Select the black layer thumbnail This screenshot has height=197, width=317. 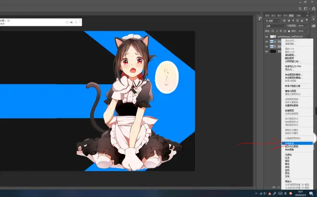(x=273, y=51)
